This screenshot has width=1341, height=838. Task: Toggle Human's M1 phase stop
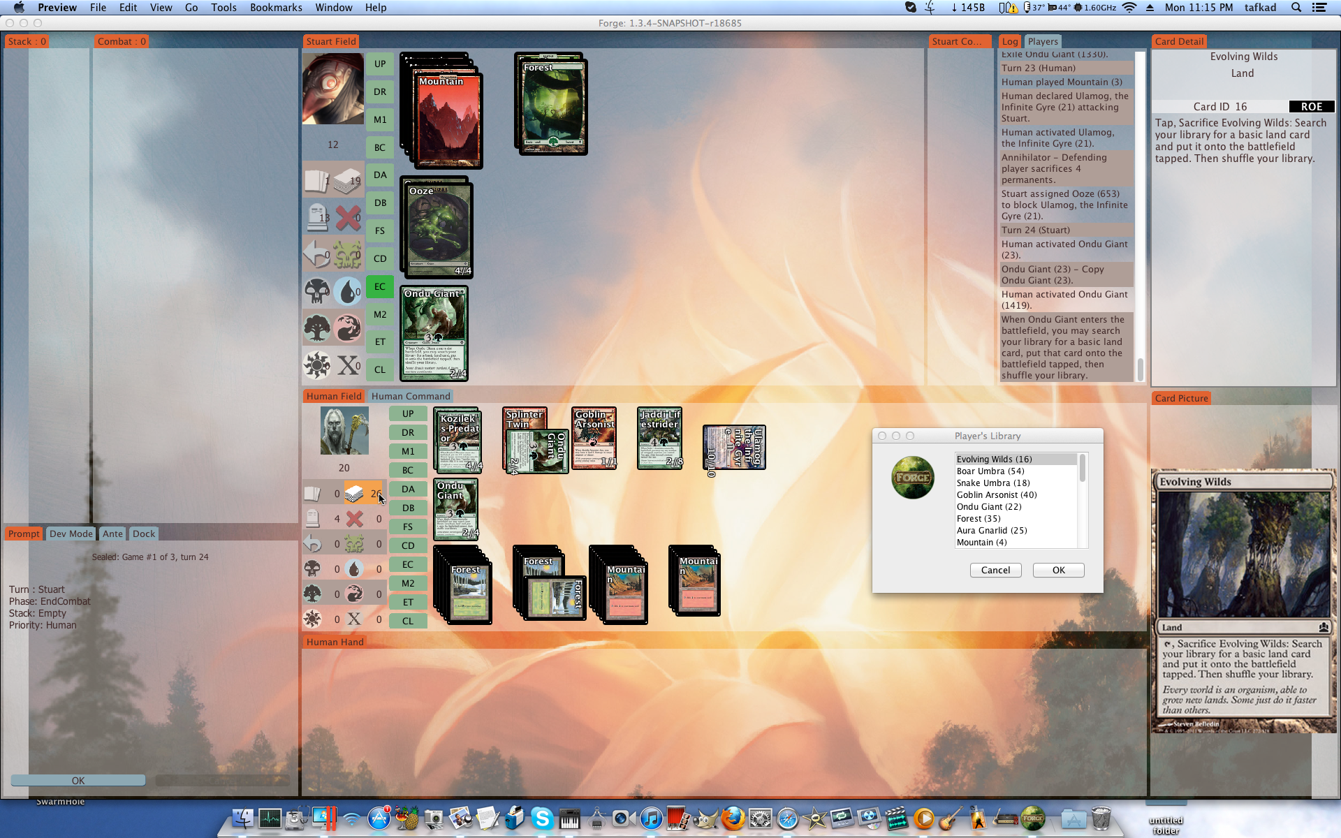(x=408, y=451)
